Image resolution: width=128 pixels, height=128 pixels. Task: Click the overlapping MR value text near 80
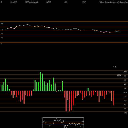[x=119, y=75]
